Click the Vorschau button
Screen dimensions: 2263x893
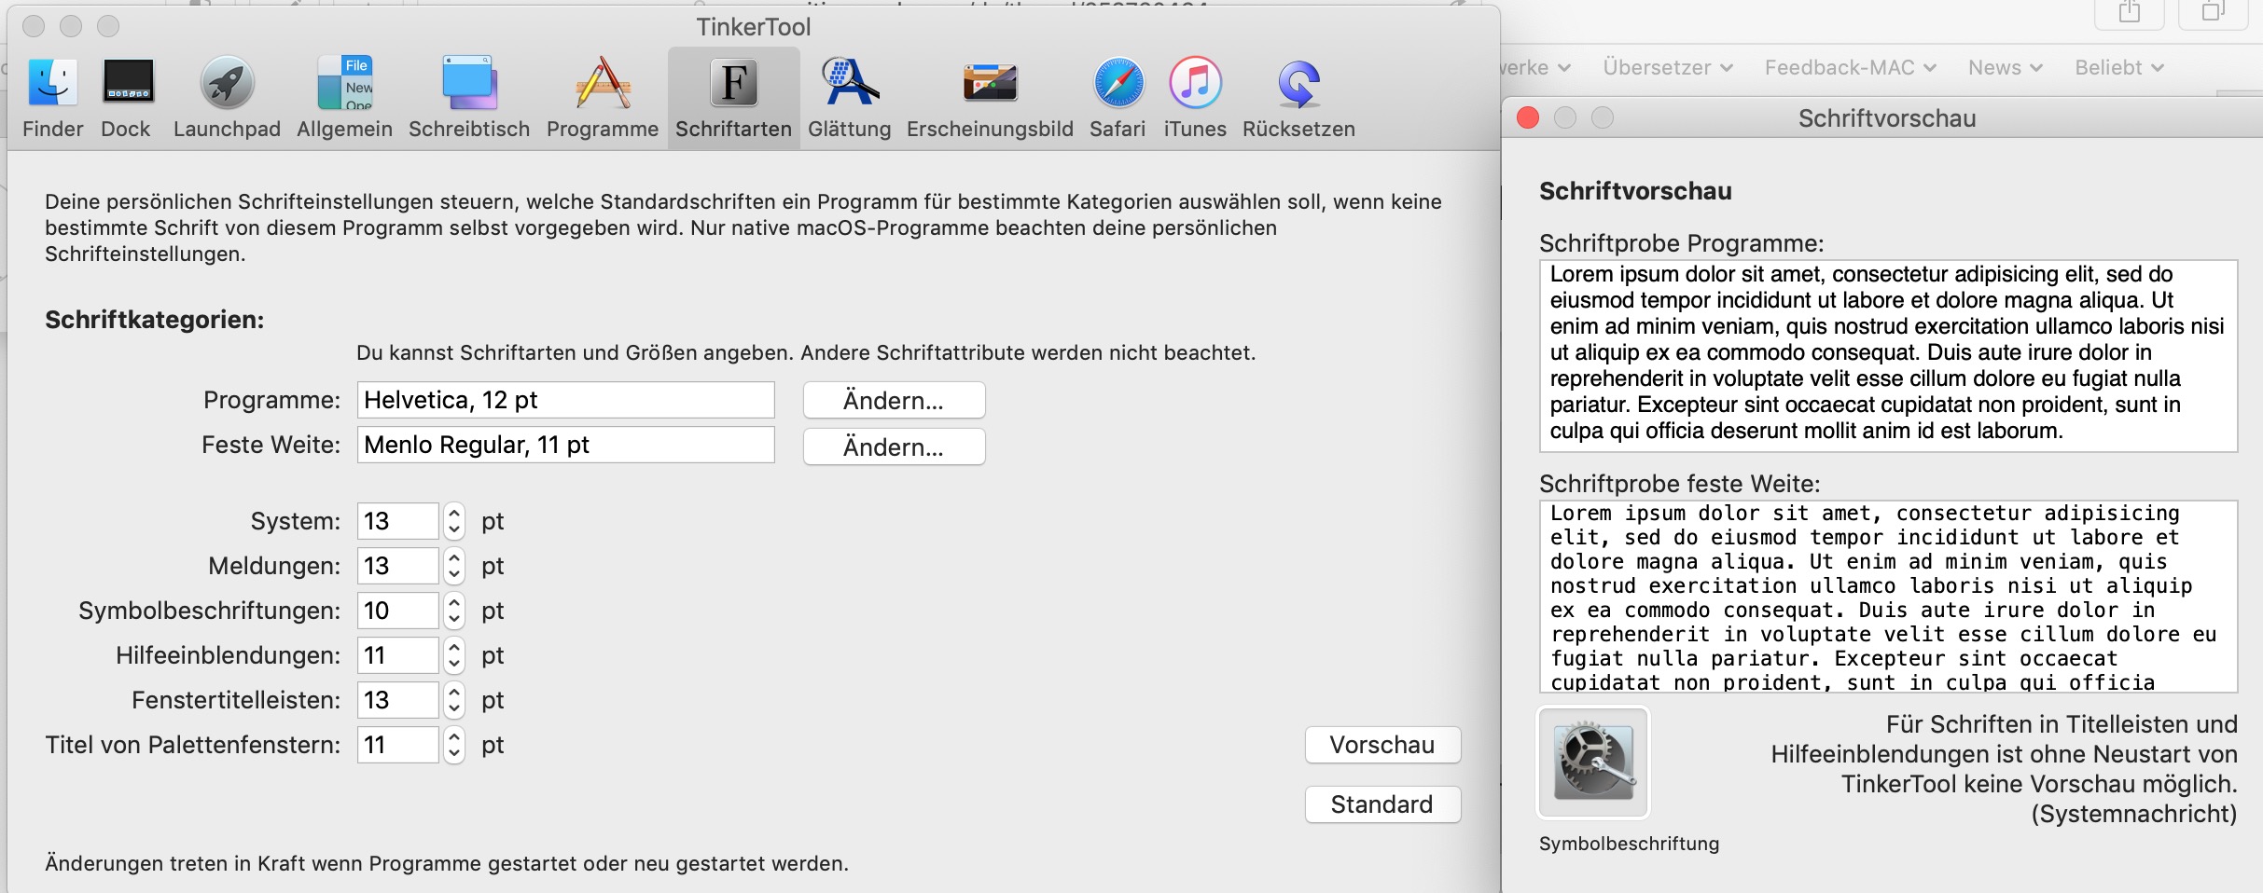coord(1382,745)
